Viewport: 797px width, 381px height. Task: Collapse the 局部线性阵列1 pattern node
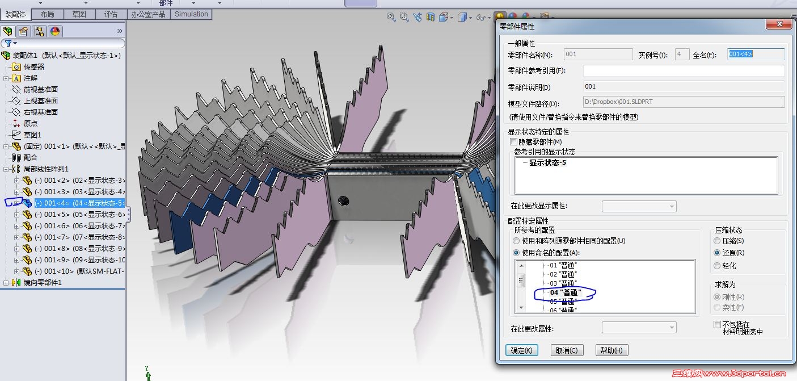[6, 169]
